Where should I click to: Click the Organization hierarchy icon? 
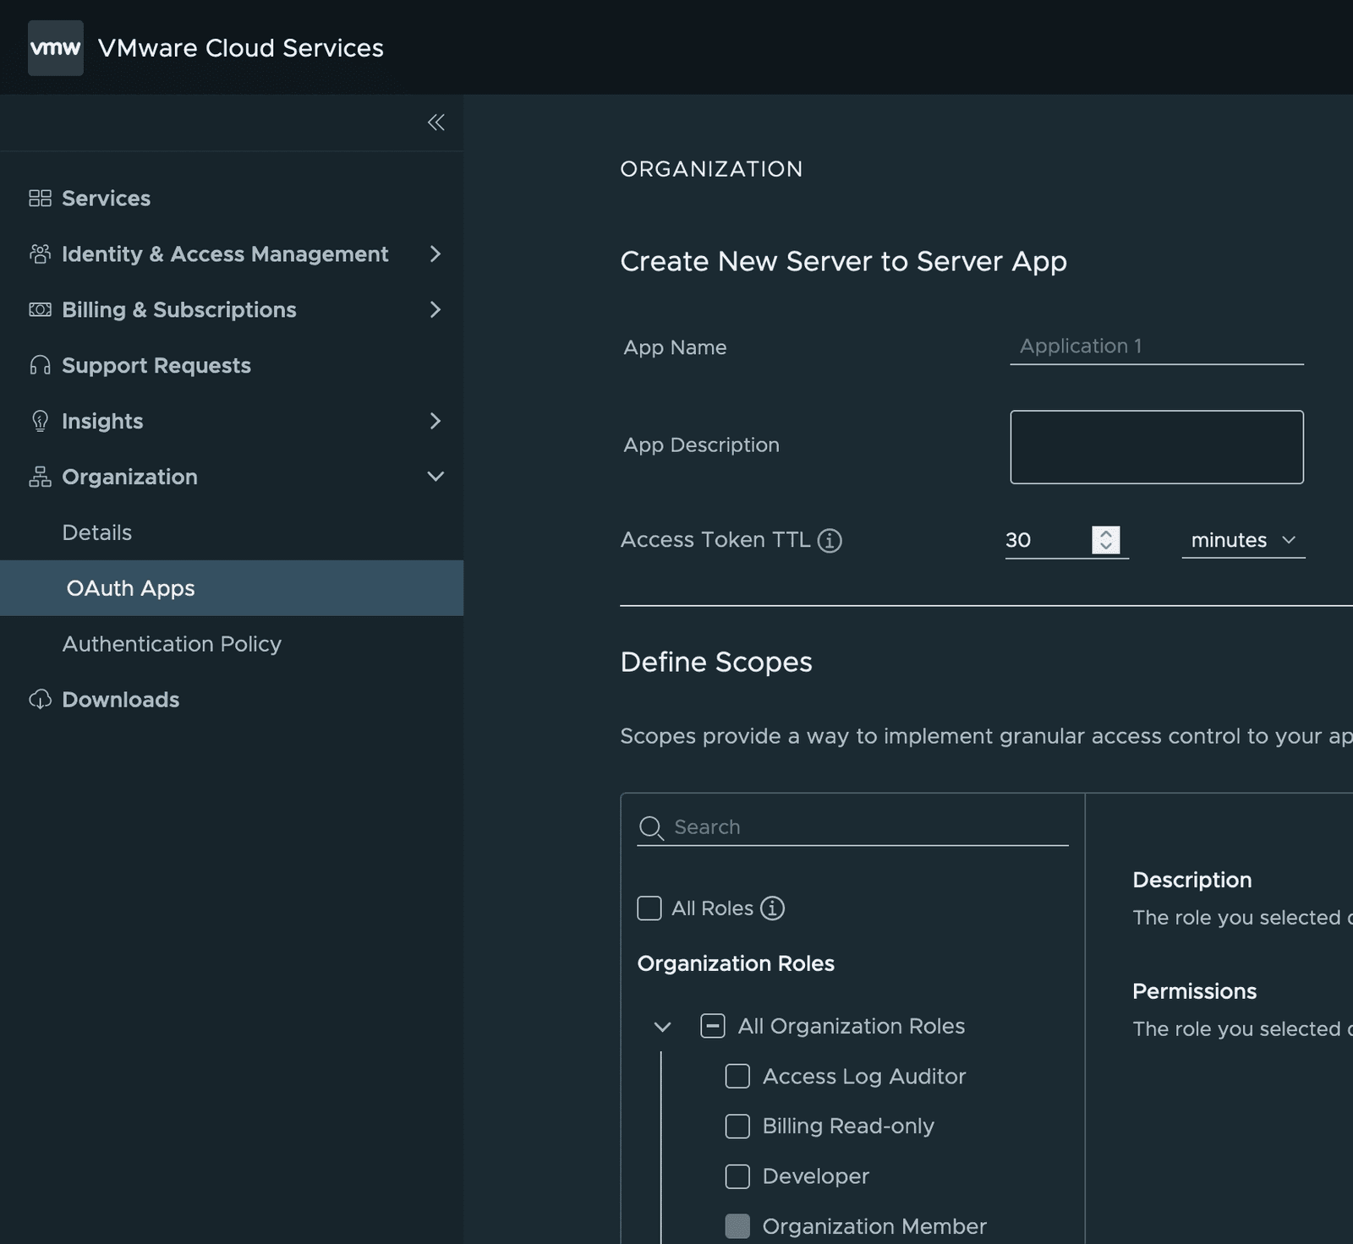pos(40,477)
